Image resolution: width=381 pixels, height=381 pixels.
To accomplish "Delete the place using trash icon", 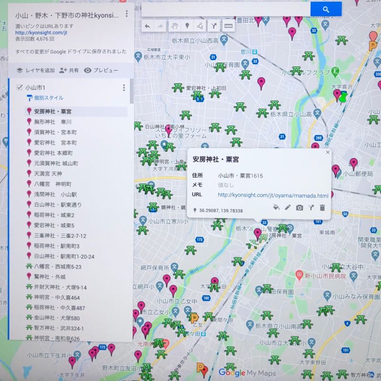I will tap(322, 208).
